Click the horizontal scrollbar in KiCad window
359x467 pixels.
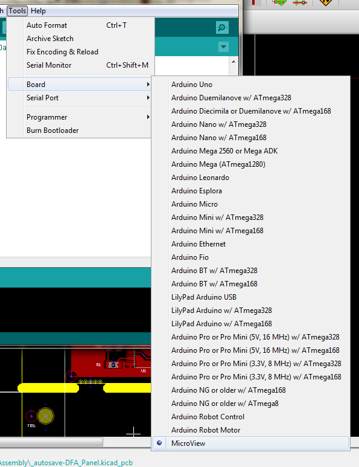[51, 442]
